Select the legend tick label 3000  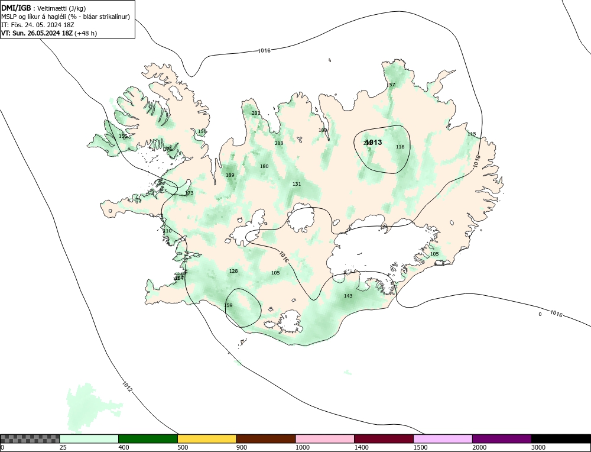coord(538,447)
